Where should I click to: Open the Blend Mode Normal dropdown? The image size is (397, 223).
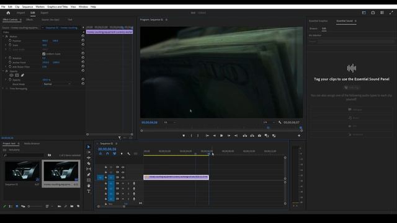[x=56, y=84]
